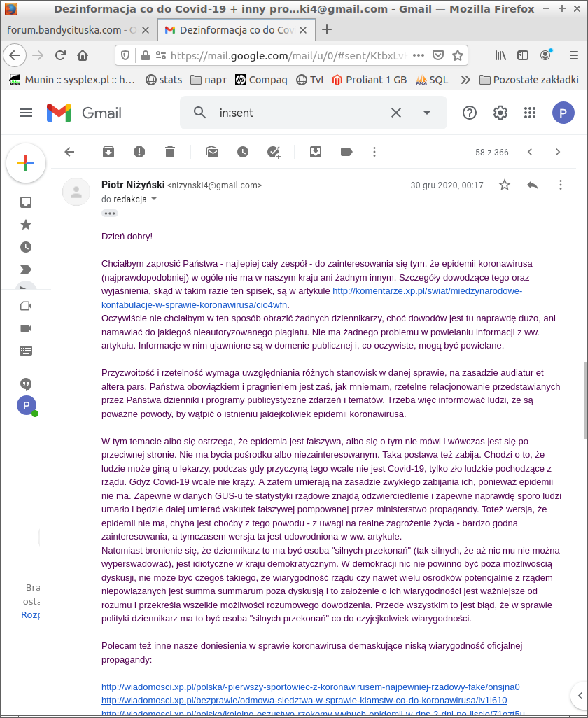Open the toolbar's more options menu
The width and height of the screenshot is (588, 718).
pyautogui.click(x=374, y=152)
